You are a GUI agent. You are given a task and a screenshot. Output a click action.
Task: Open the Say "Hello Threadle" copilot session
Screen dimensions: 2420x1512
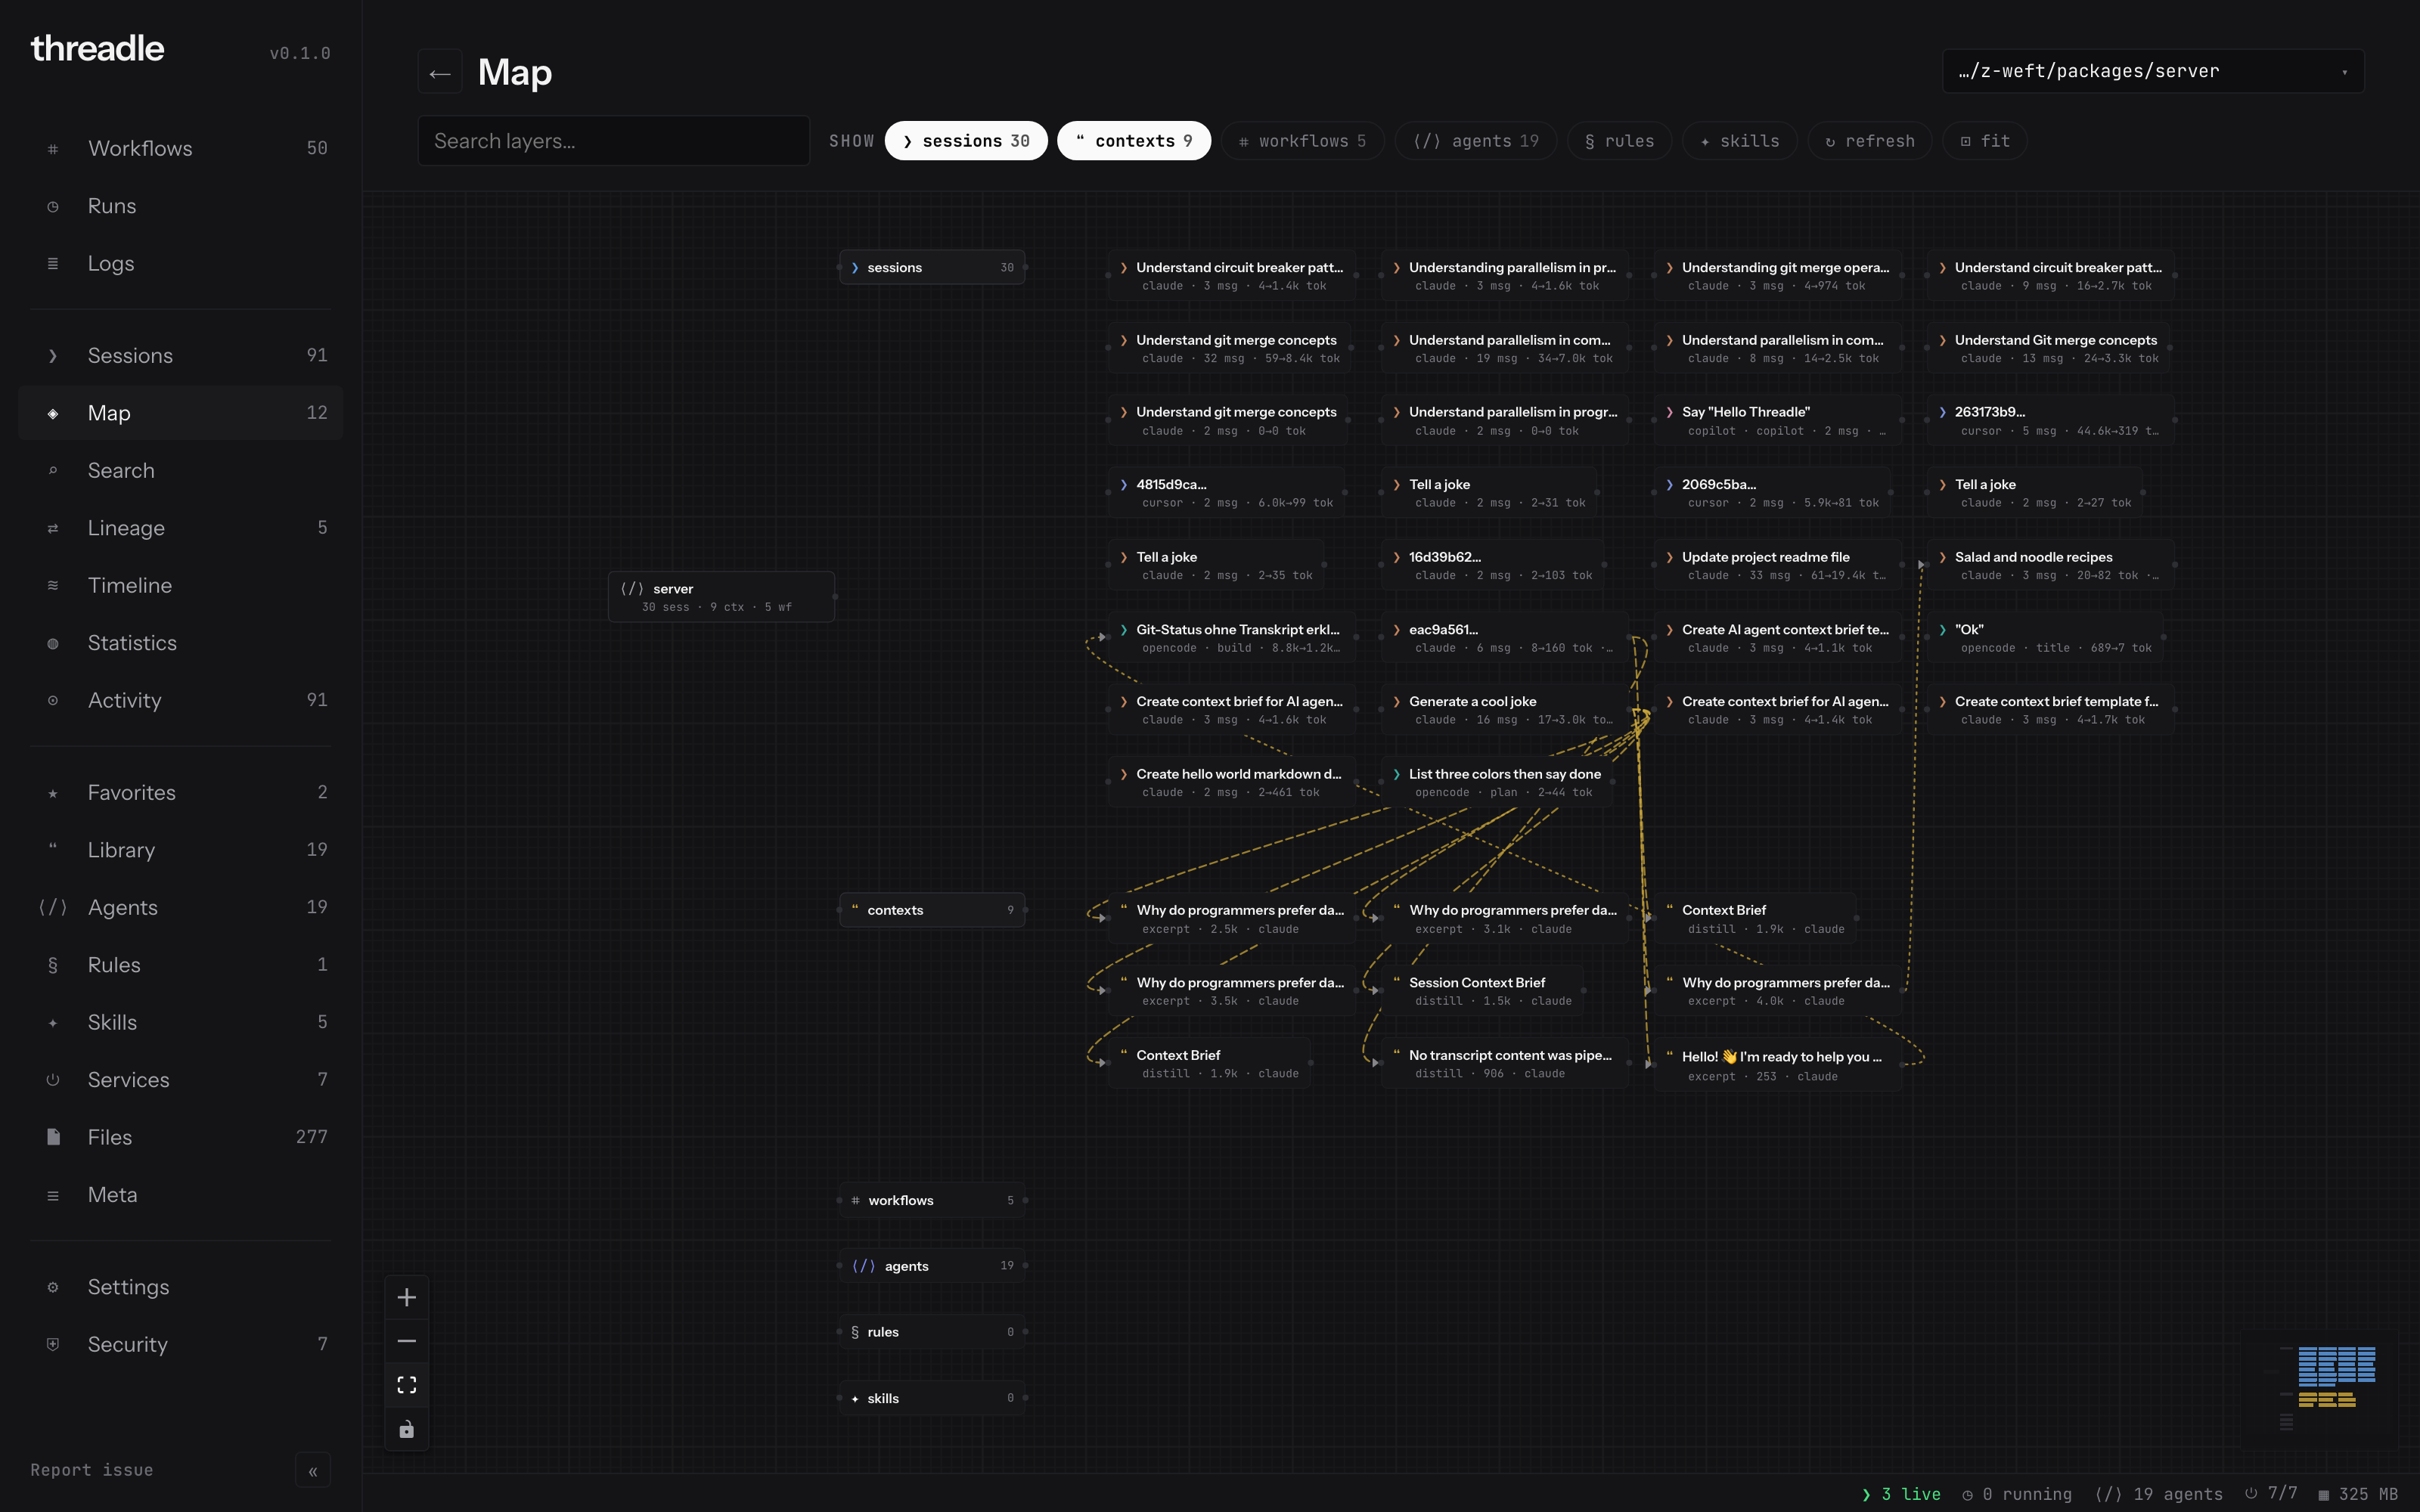coord(1777,420)
